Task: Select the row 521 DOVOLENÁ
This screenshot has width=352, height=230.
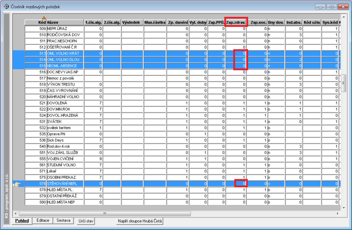Action: point(182,103)
